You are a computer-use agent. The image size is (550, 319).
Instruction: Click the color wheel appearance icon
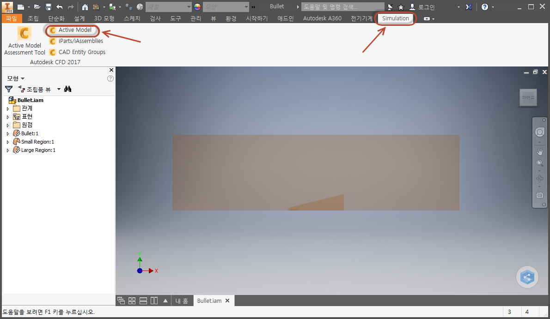[x=197, y=6]
